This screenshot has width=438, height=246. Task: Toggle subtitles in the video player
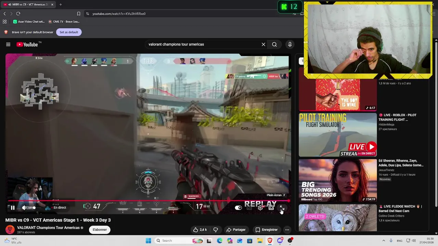pyautogui.click(x=249, y=207)
